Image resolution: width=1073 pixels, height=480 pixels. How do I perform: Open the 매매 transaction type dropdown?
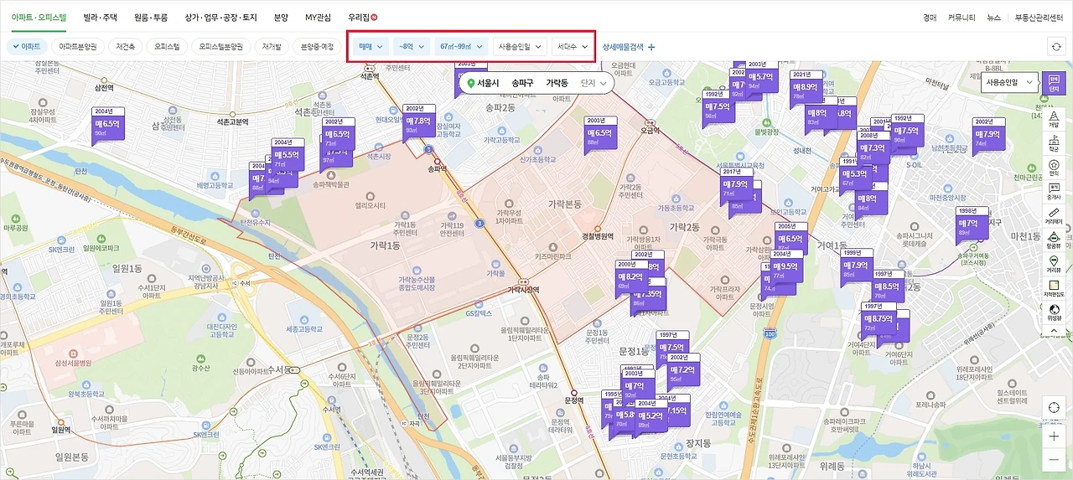pyautogui.click(x=371, y=47)
